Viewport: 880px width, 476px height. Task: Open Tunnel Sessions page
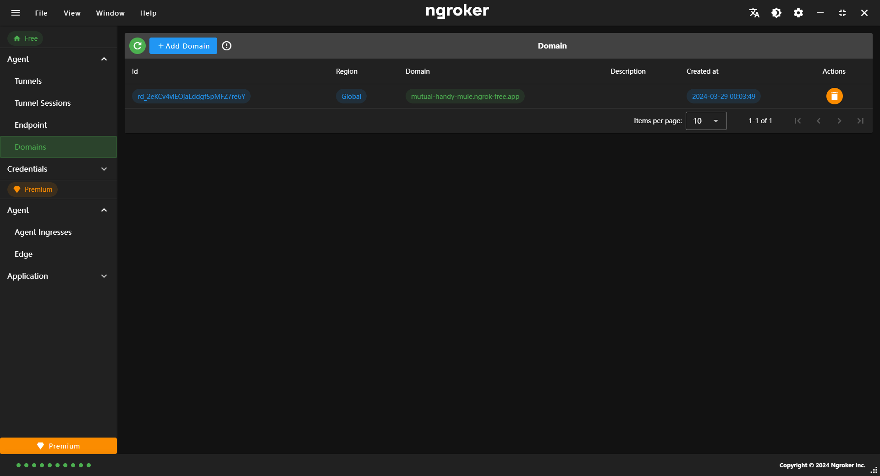pyautogui.click(x=58, y=103)
